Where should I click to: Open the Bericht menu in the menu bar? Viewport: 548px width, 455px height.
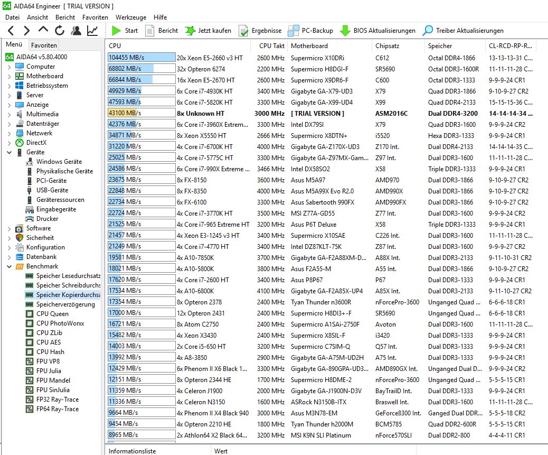coord(65,17)
